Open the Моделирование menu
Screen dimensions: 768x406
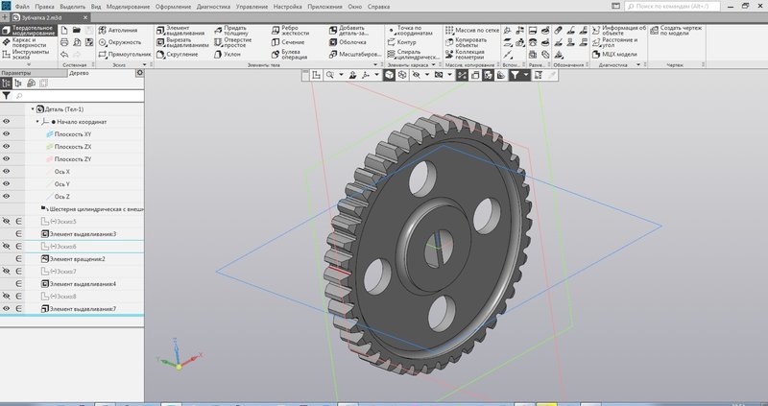pos(128,7)
